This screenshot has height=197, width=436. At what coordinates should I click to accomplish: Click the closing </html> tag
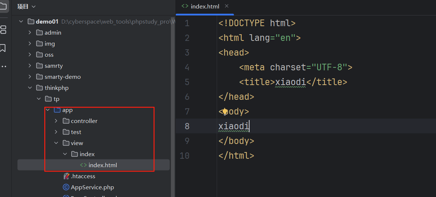click(236, 156)
